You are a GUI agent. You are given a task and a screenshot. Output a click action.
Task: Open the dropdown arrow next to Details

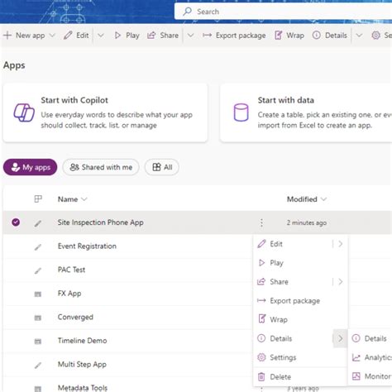click(x=359, y=36)
